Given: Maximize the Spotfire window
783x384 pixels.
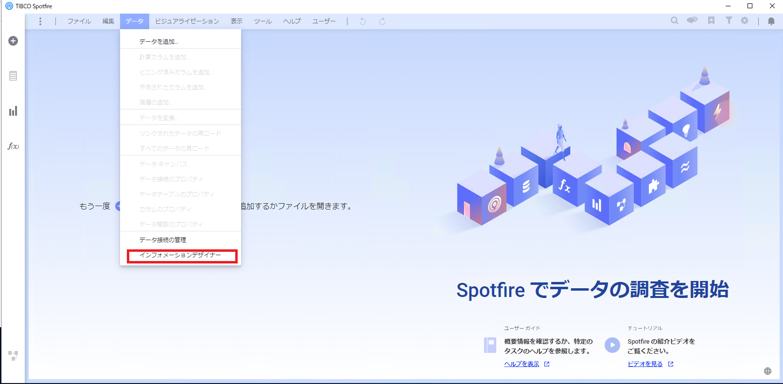Looking at the screenshot, I should coord(750,6).
